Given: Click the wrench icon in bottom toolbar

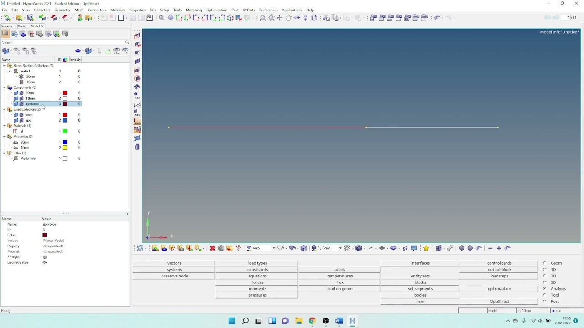Looking at the screenshot, I should click(x=450, y=248).
